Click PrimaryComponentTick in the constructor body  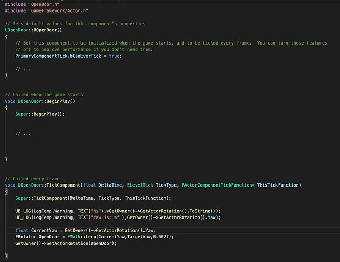click(42, 56)
